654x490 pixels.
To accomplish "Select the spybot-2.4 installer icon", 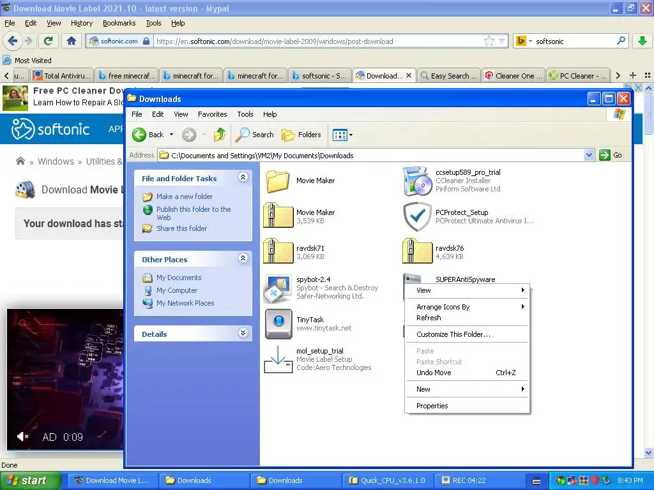I will point(278,288).
